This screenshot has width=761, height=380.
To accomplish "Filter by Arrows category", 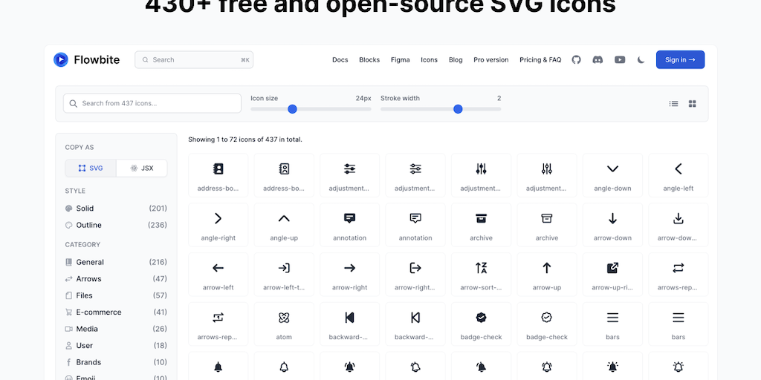I will point(116,279).
